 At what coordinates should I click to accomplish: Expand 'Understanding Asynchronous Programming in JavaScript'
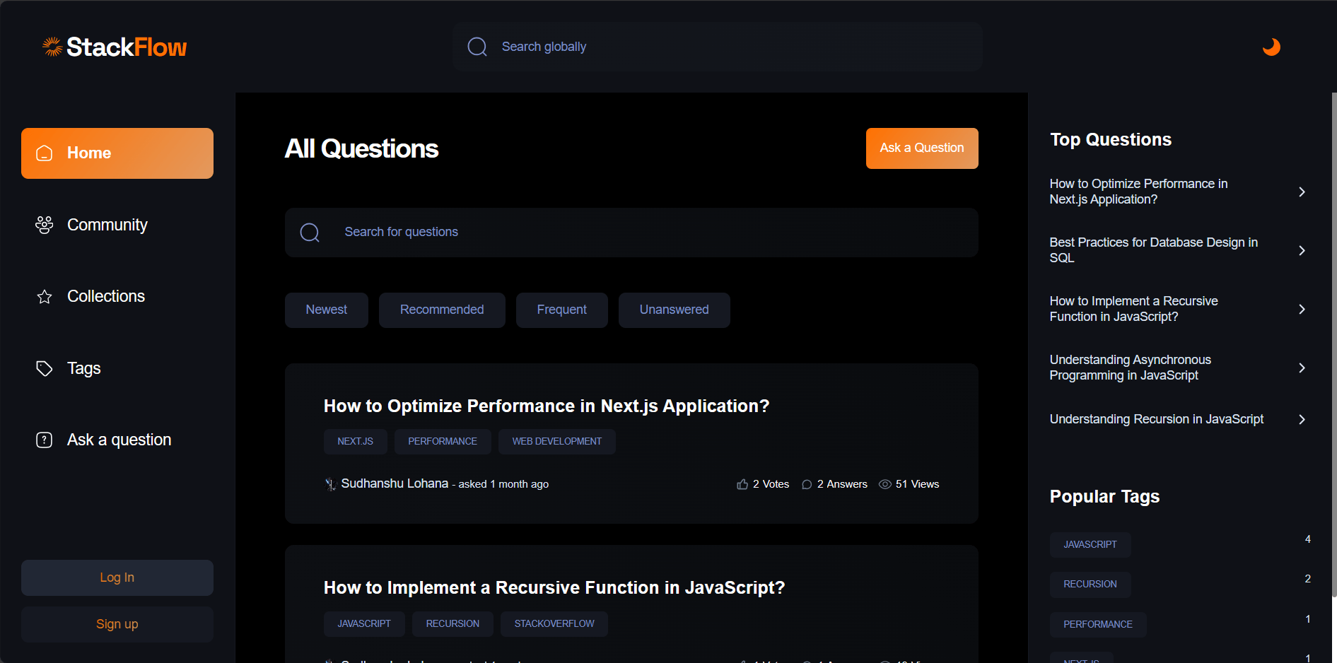click(x=1302, y=368)
